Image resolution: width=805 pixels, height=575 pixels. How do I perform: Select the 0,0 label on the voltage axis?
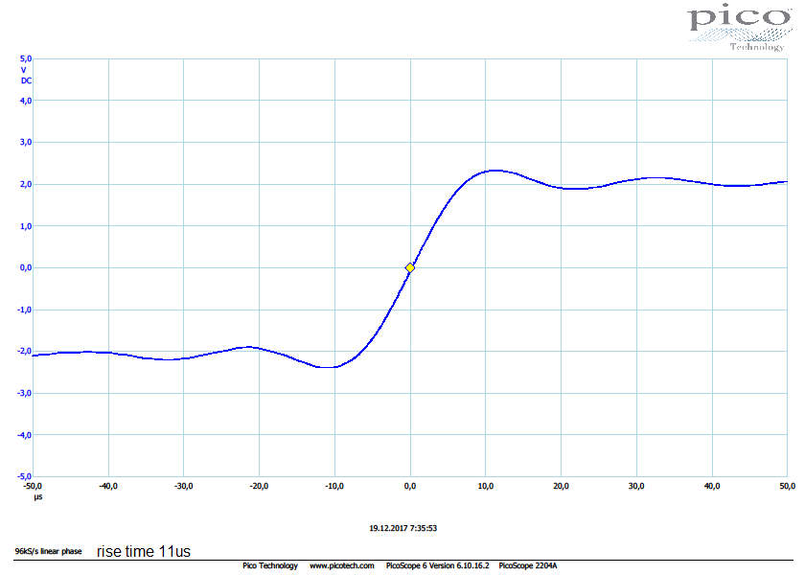tap(26, 267)
